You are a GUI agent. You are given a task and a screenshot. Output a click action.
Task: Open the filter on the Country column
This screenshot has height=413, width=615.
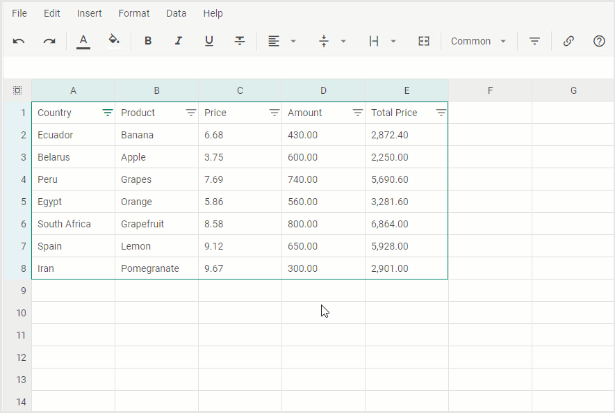(x=108, y=113)
